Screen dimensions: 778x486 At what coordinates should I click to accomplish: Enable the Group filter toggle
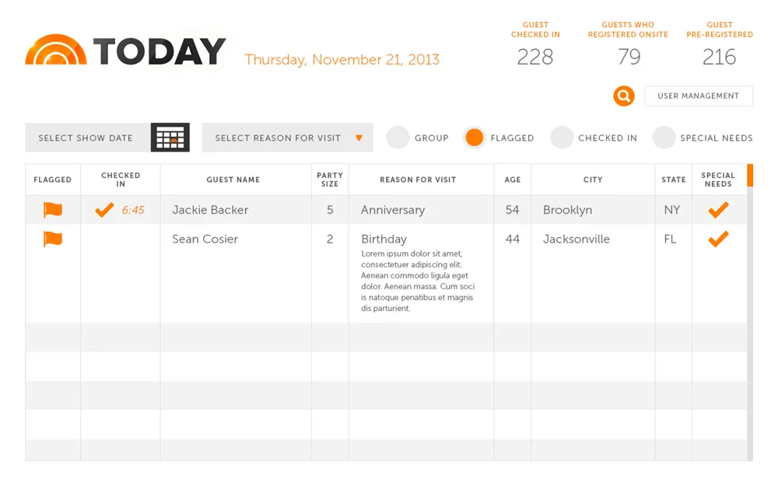pyautogui.click(x=398, y=138)
